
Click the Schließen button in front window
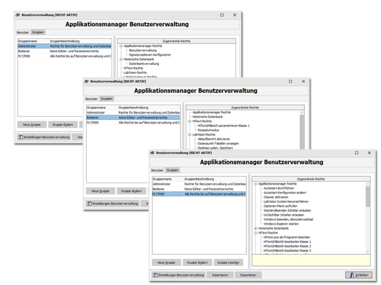pyautogui.click(x=359, y=275)
